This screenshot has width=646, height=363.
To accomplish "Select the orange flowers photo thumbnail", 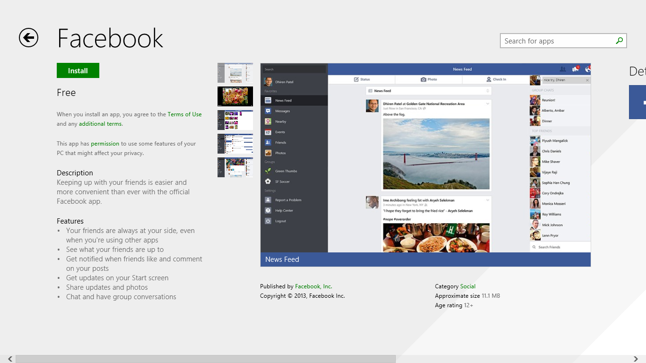I will (x=235, y=96).
